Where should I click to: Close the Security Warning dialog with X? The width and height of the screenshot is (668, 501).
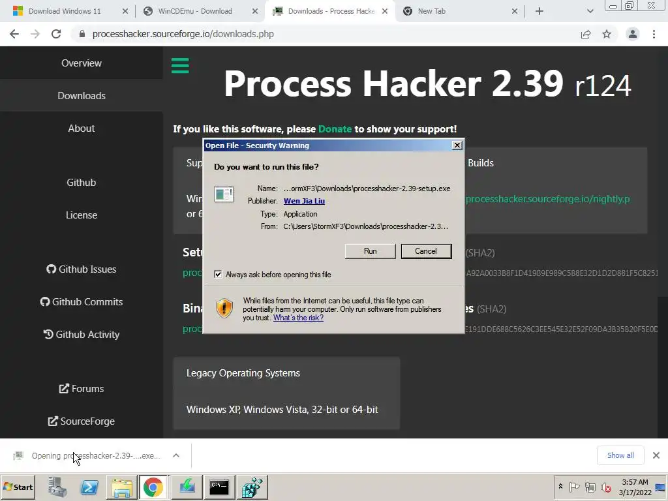pyautogui.click(x=457, y=145)
